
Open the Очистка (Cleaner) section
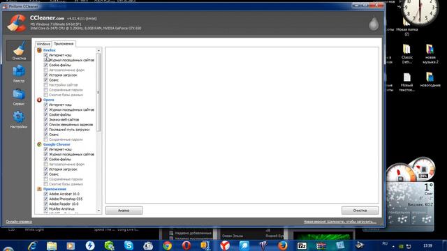[x=19, y=50]
